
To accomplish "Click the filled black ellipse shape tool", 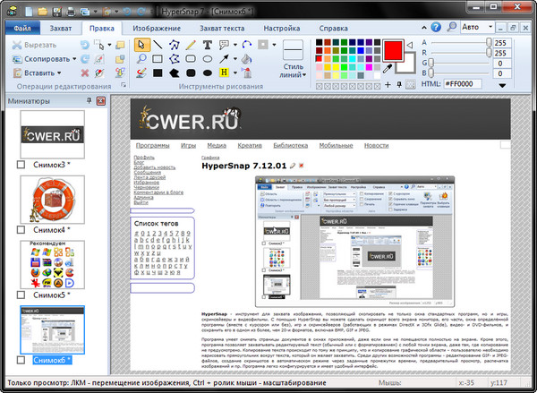I will 208,73.
